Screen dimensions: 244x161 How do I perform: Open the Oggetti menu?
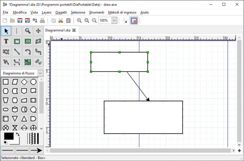61,13
